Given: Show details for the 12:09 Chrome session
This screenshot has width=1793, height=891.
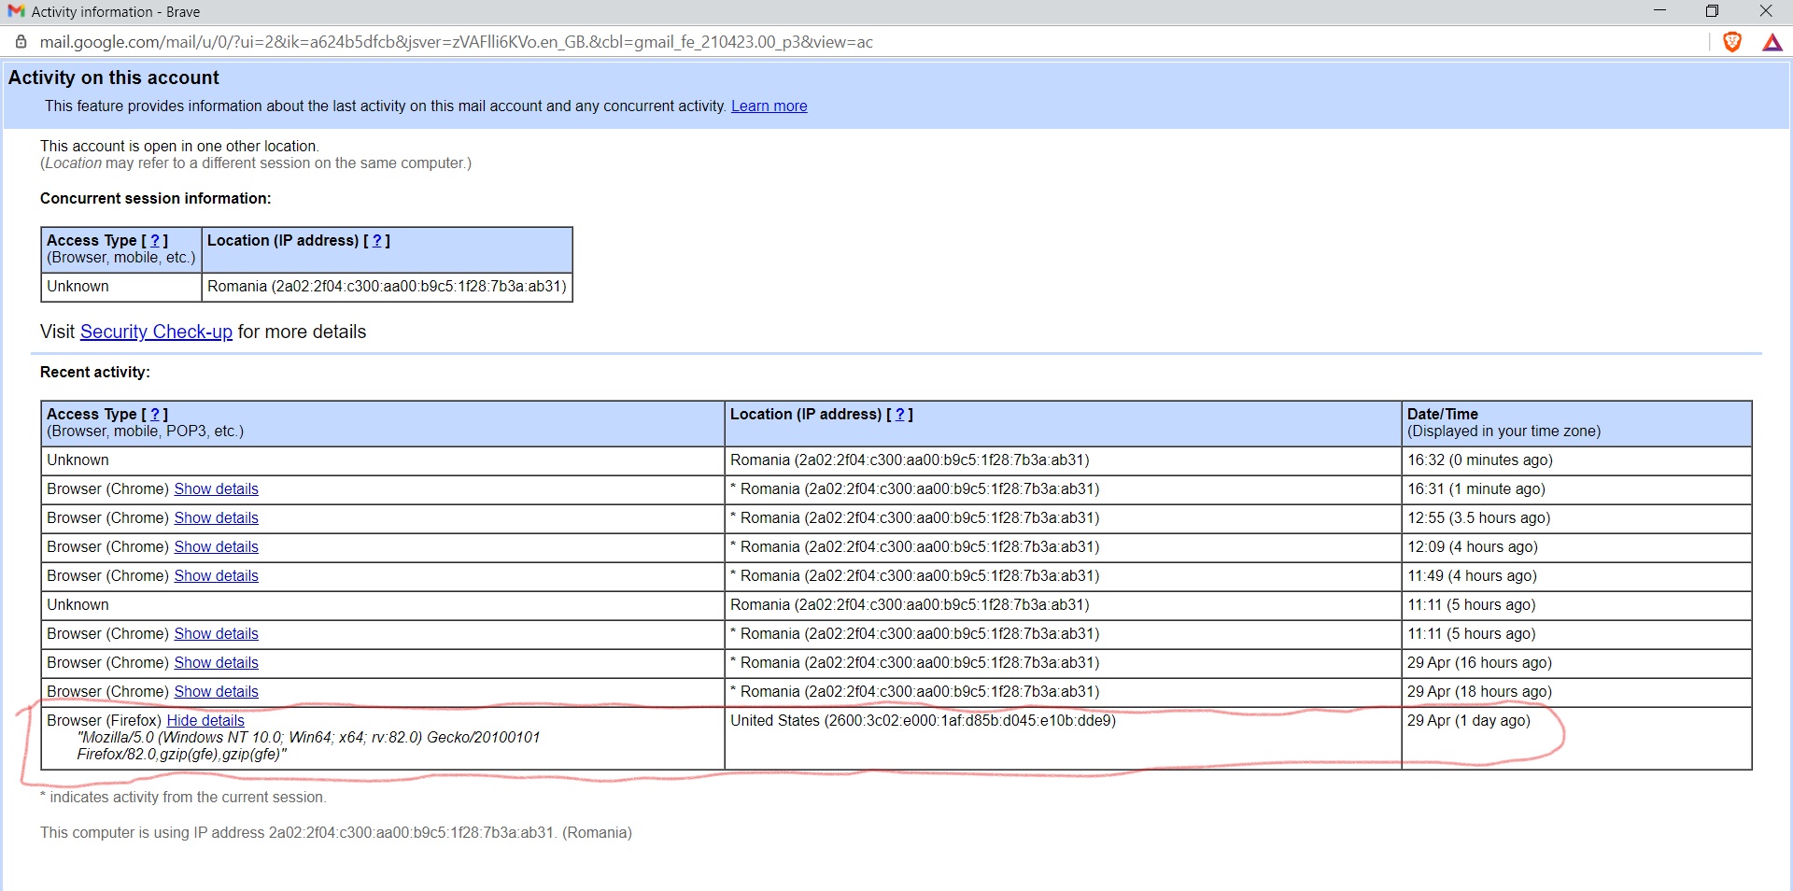Looking at the screenshot, I should [x=216, y=547].
